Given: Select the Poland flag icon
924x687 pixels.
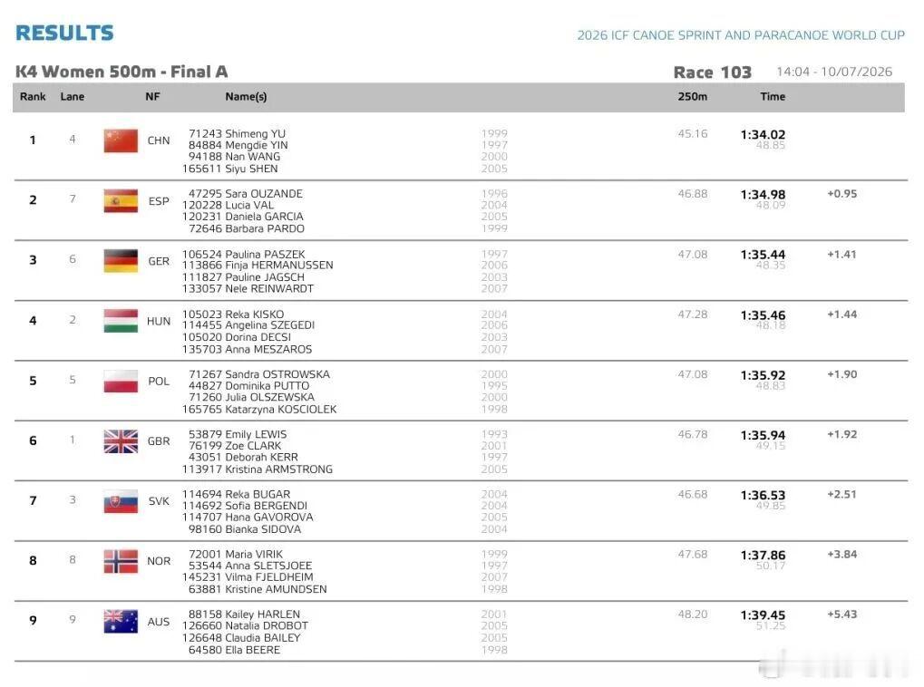Looking at the screenshot, I should (121, 382).
